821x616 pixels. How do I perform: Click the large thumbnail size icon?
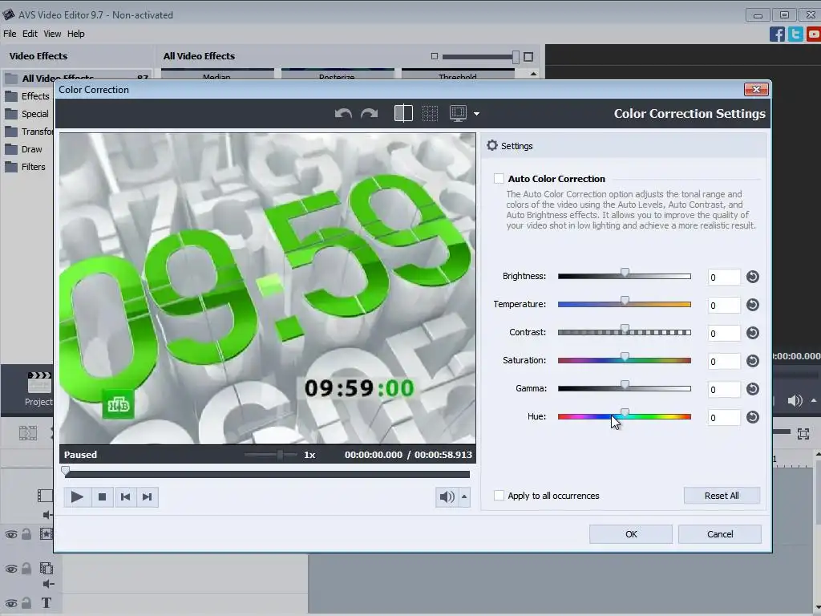(x=528, y=57)
